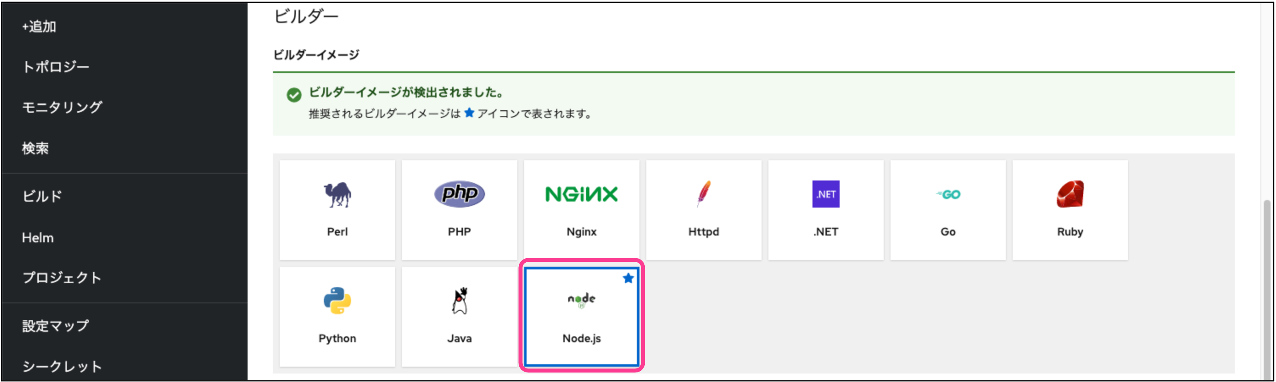
Task: Choose the Python snake logo icon
Action: coord(337,301)
